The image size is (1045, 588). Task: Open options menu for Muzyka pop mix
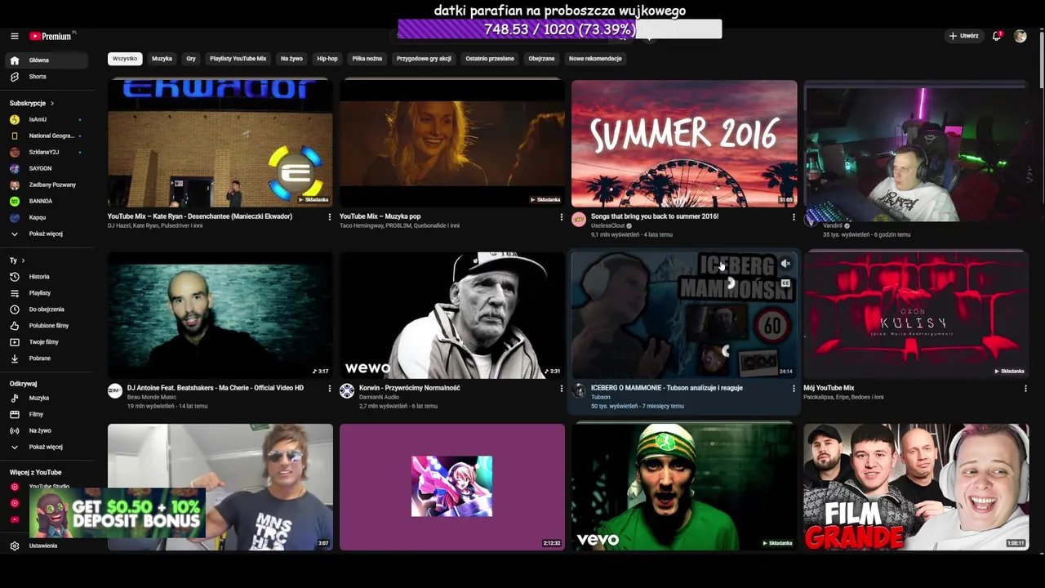click(561, 217)
